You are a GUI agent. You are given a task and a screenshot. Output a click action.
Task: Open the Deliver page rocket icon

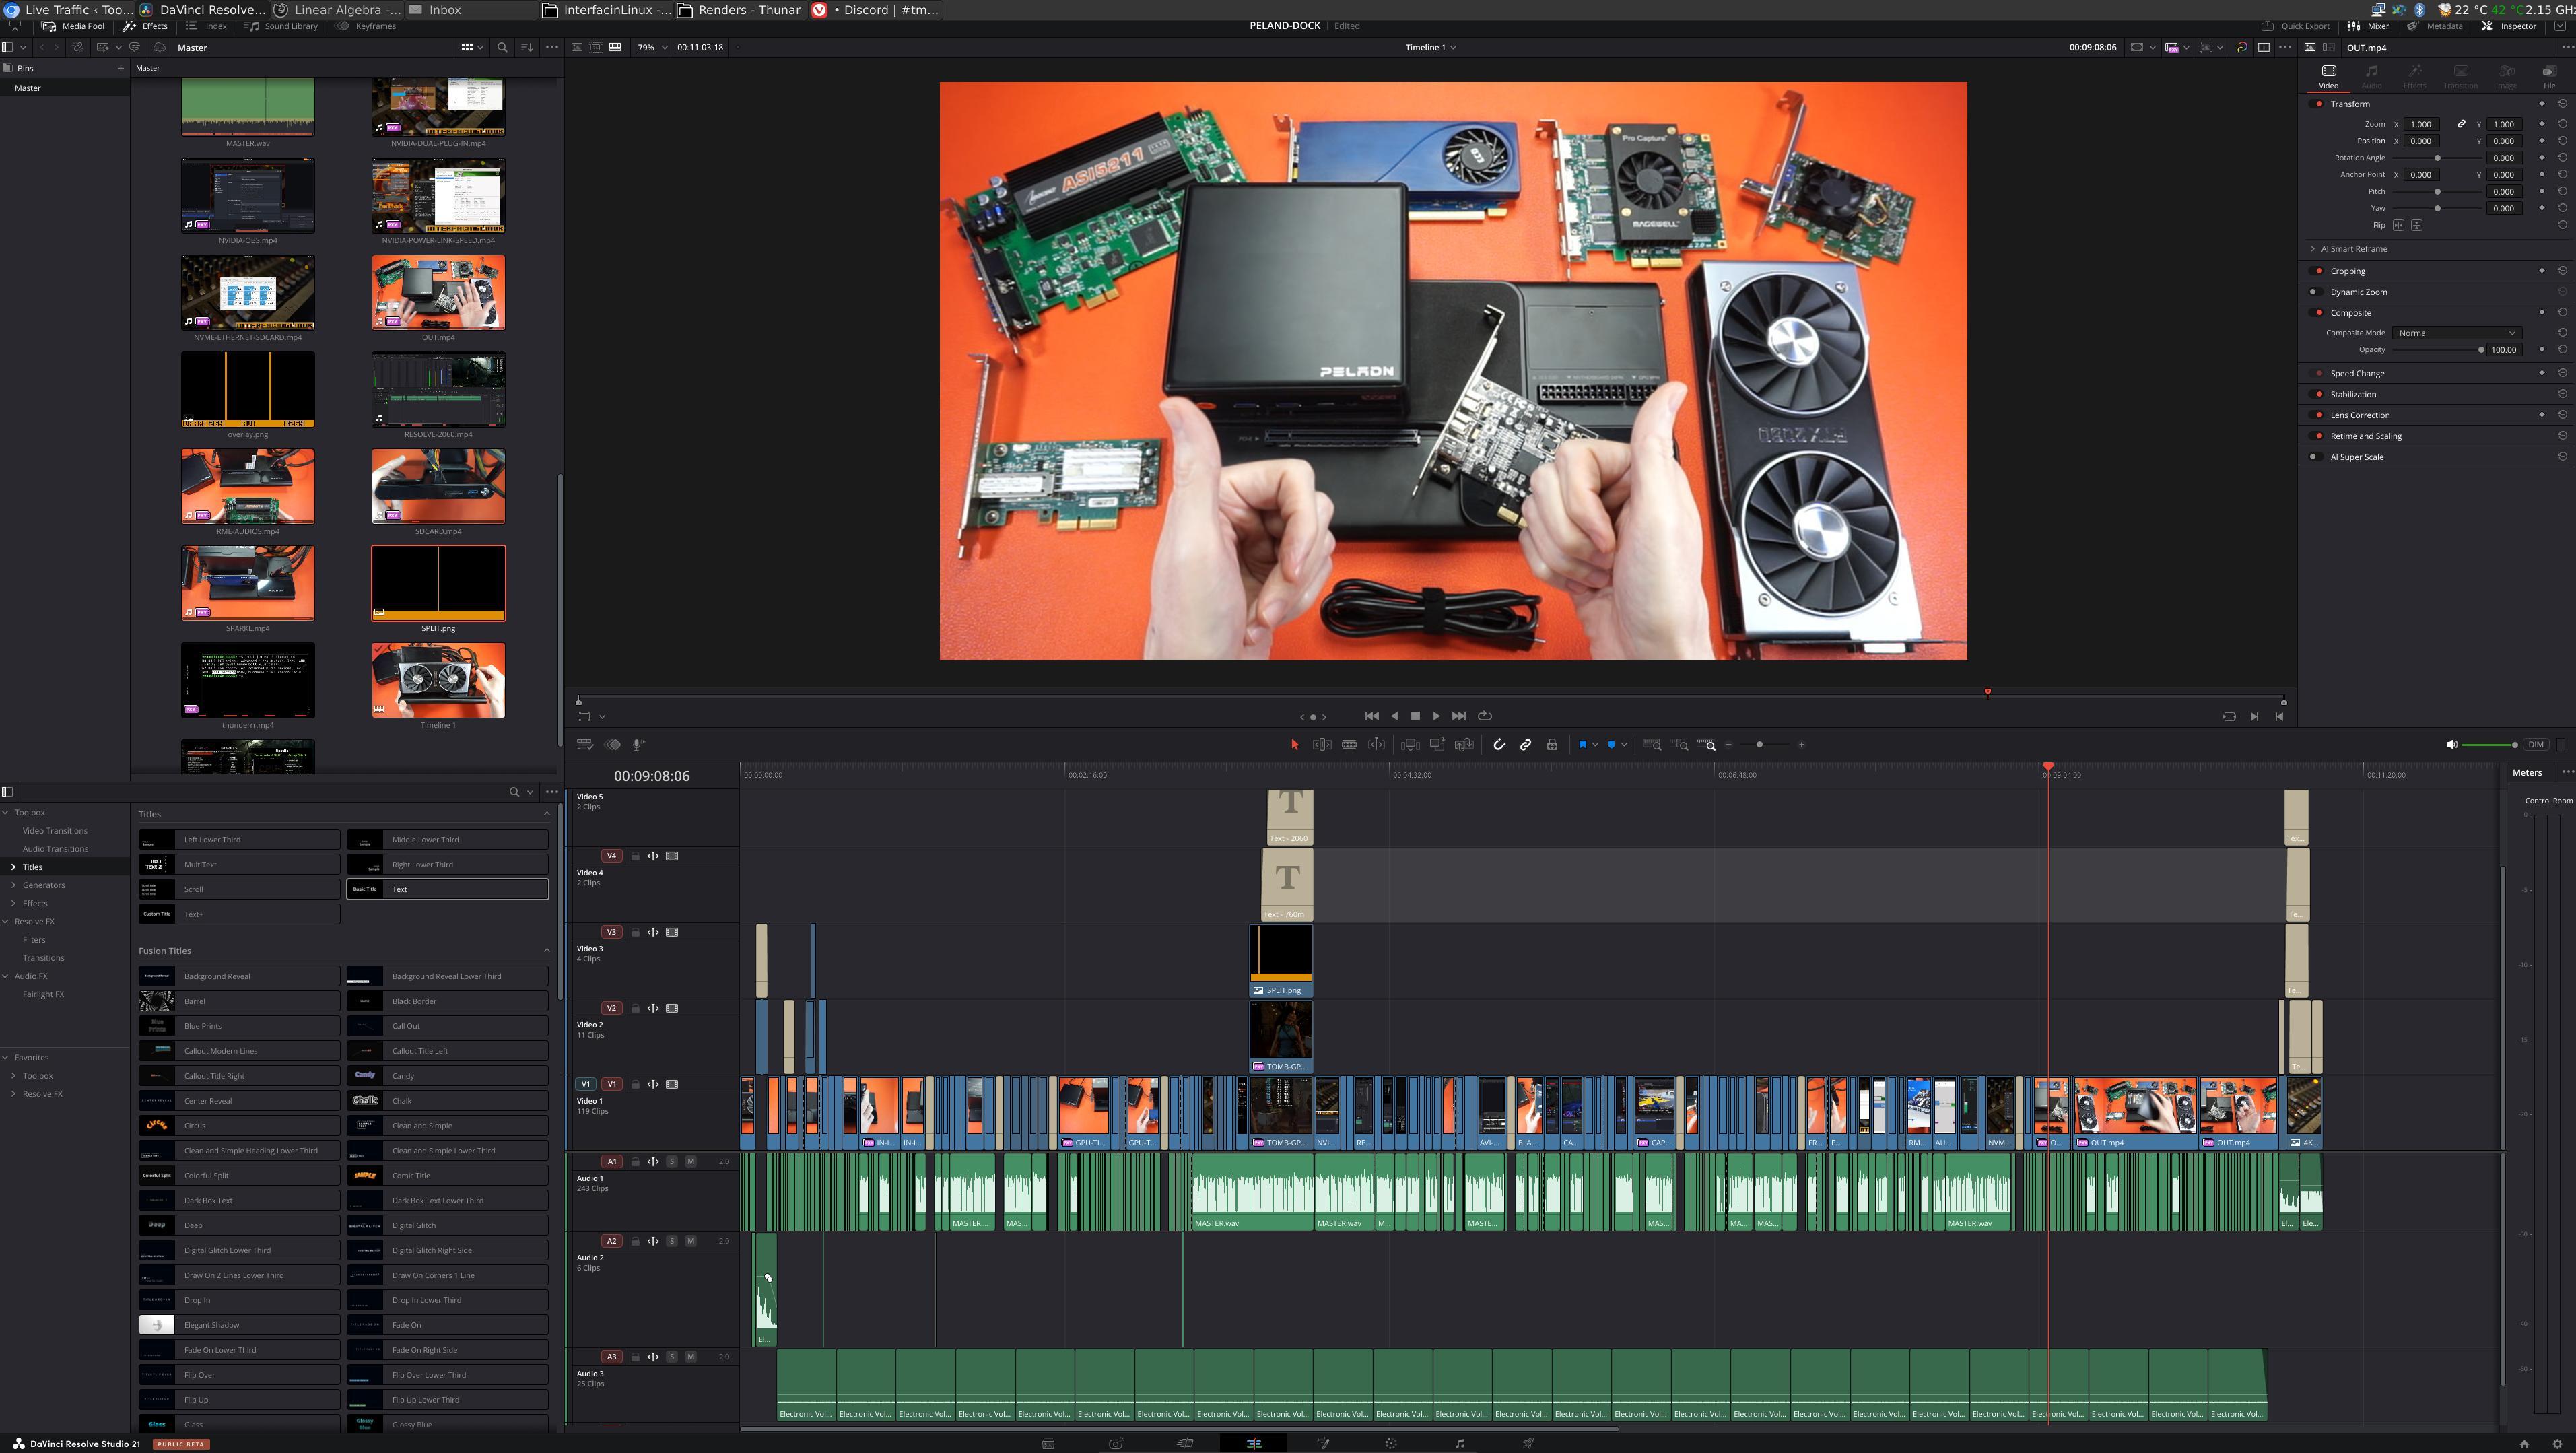(x=1528, y=1443)
